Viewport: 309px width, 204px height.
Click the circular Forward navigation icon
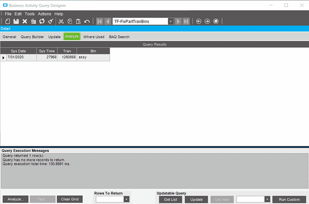[207, 21]
